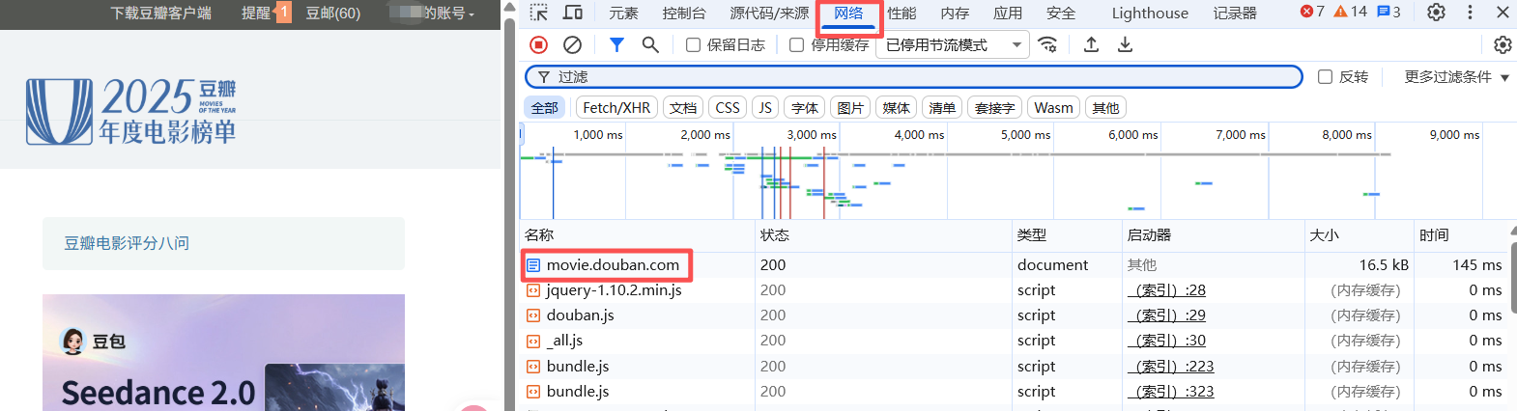Open the 账号 dropdown in Douban header
Viewport: 1517px width, 411px height.
pyautogui.click(x=433, y=14)
